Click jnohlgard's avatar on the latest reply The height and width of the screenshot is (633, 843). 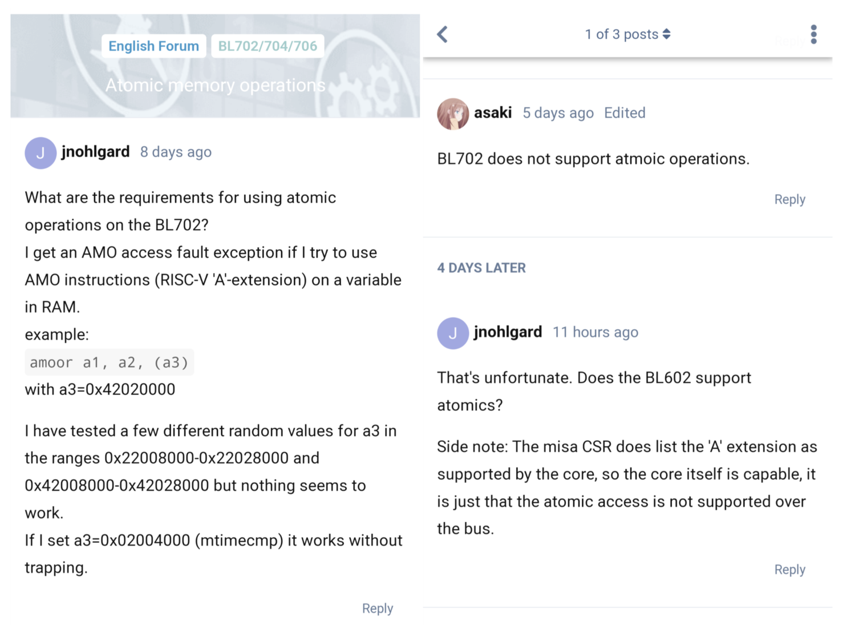coord(453,333)
